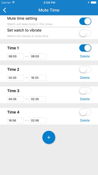The height and width of the screenshot is (175, 98).
Task: Tap the battery icon in status bar
Action: coord(93,3)
